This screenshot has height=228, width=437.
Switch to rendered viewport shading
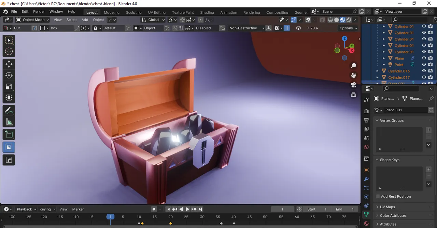coord(349,20)
